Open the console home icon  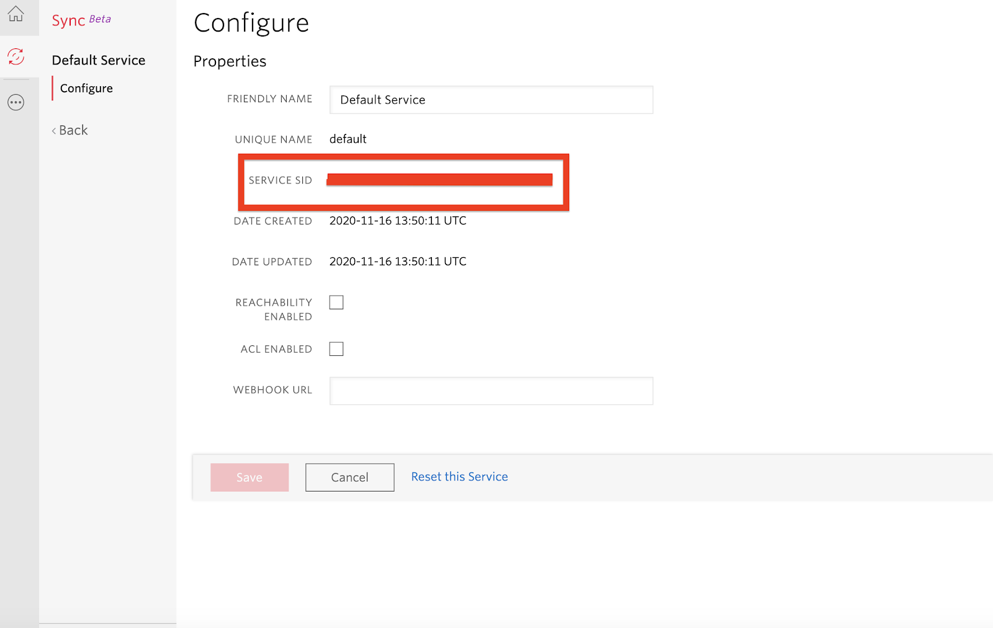(x=16, y=14)
